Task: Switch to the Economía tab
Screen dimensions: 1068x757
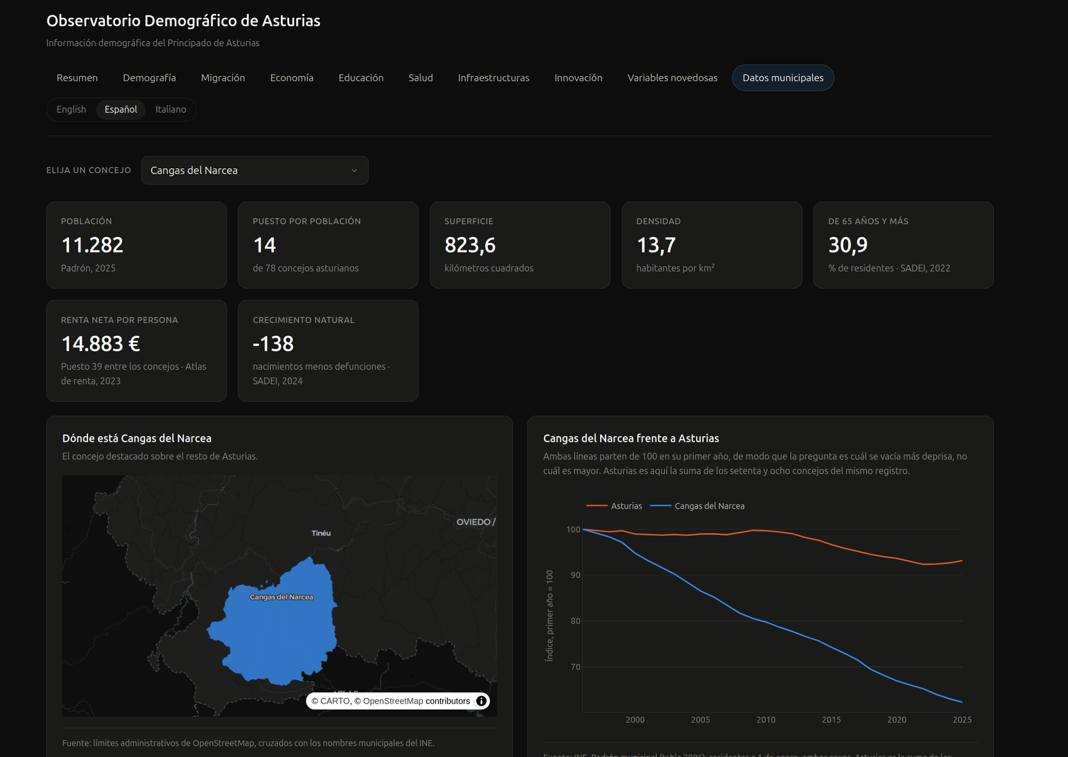Action: 292,78
